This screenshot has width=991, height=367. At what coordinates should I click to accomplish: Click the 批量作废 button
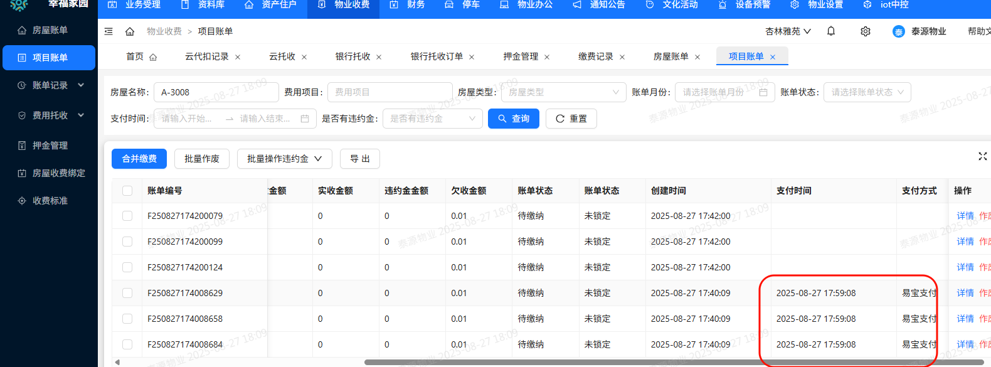point(202,159)
